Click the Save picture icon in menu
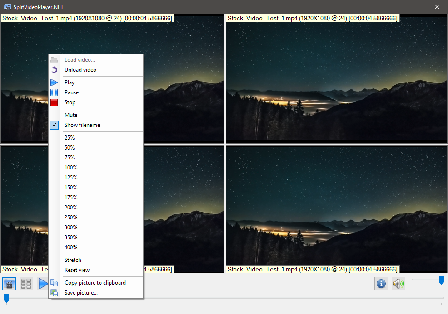 (54, 293)
